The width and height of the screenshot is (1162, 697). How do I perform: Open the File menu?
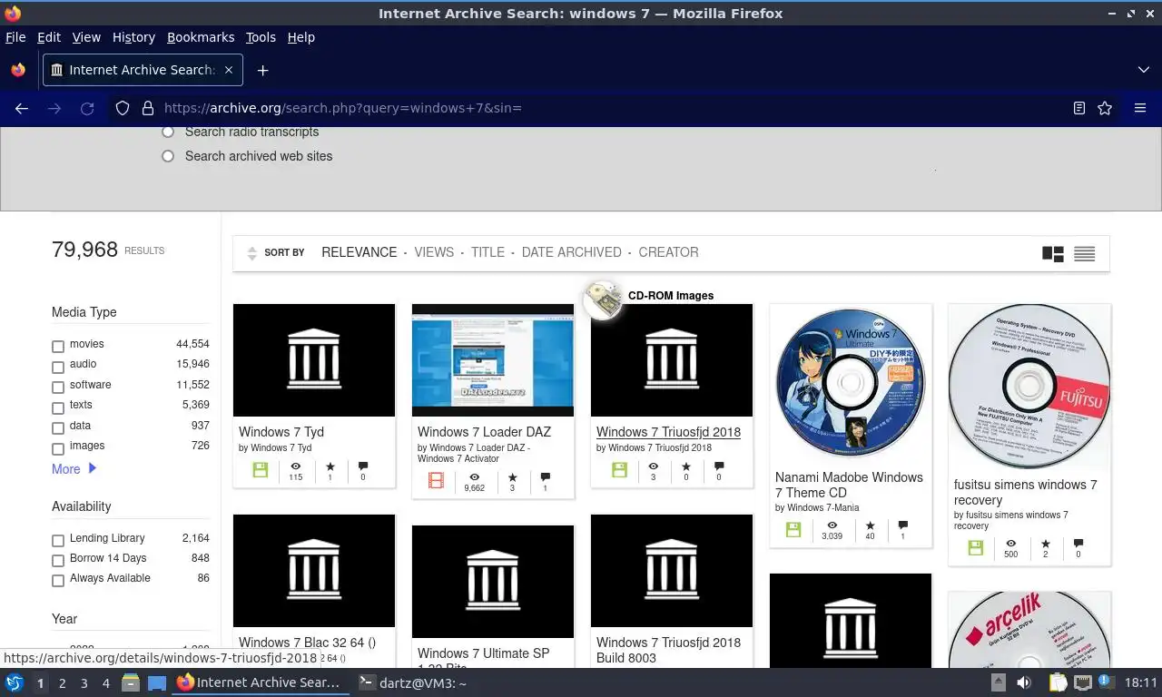[15, 37]
